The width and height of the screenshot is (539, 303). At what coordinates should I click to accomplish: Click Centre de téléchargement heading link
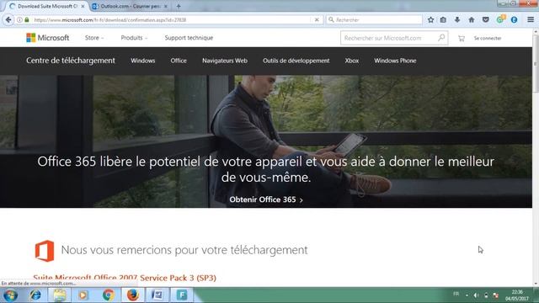pyautogui.click(x=71, y=61)
